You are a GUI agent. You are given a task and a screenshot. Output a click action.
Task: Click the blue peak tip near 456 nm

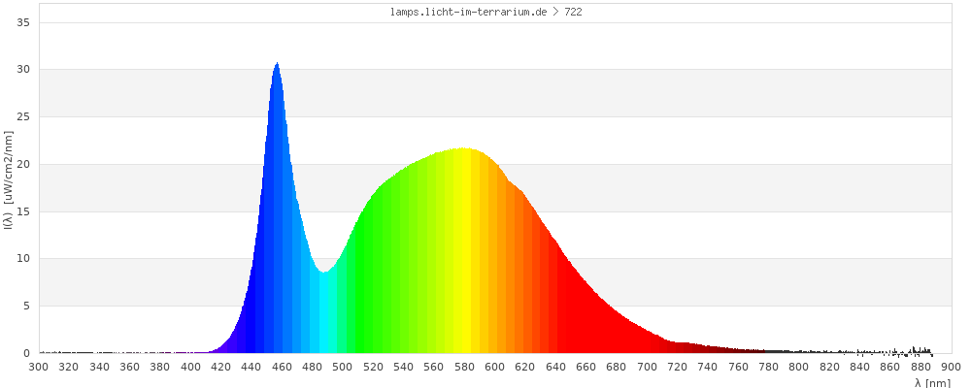(277, 66)
